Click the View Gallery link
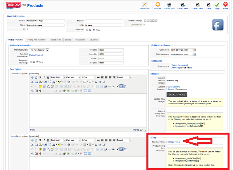Image resolution: width=233 pixels, height=170 pixels. [x=173, y=87]
